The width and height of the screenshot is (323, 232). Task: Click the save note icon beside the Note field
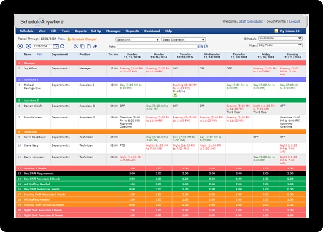[200, 47]
